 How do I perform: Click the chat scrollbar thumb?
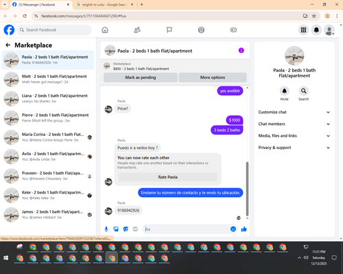click(247, 189)
